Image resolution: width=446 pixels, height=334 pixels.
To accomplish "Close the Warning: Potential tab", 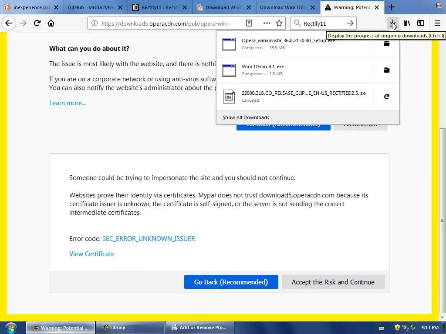I will coord(377,7).
